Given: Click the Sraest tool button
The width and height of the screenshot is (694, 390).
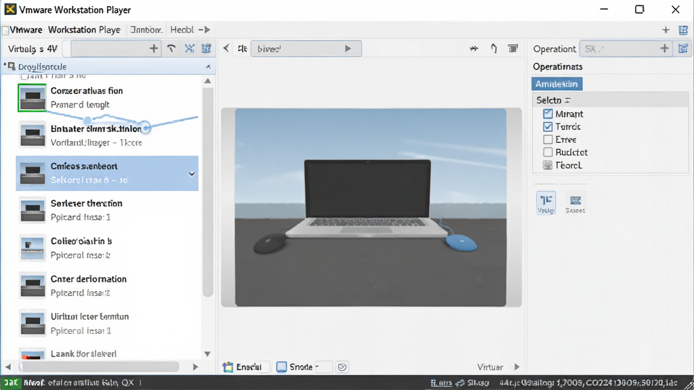Looking at the screenshot, I should click(x=575, y=203).
